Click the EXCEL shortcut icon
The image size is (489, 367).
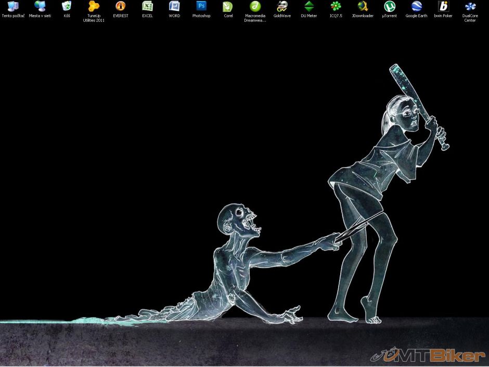[x=148, y=7]
